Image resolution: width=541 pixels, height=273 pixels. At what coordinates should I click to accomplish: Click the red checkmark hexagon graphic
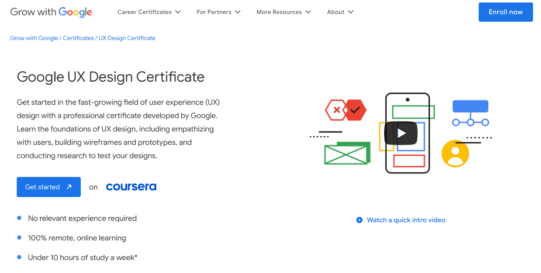click(355, 110)
